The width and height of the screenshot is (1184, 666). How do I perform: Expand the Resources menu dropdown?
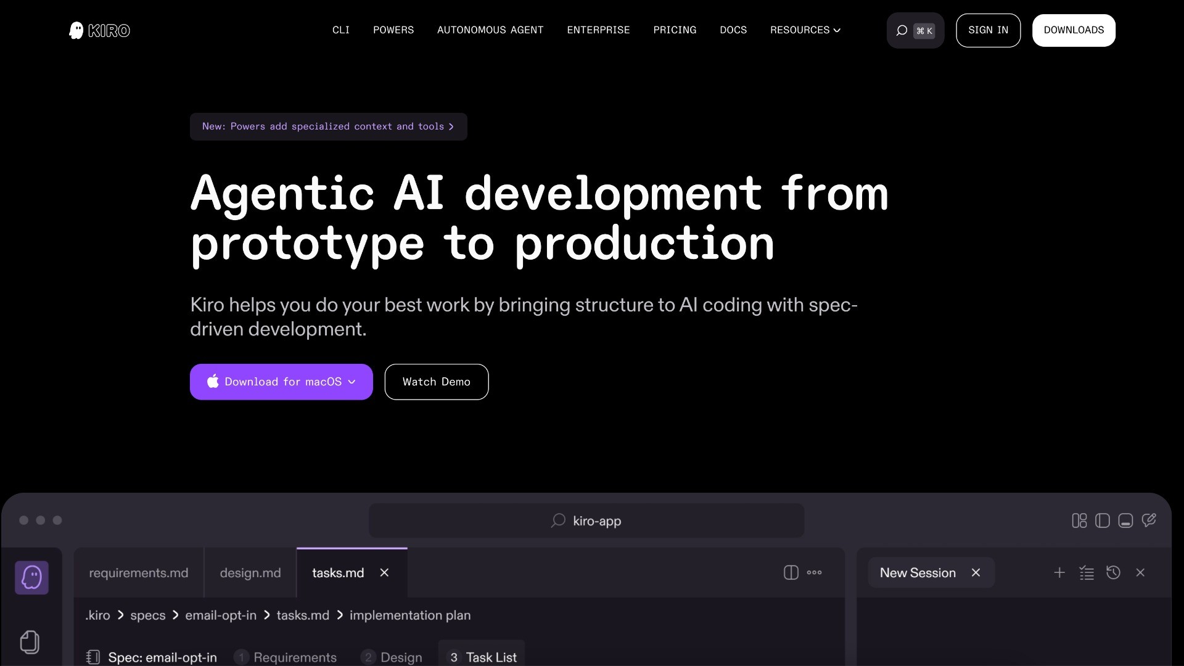(805, 30)
